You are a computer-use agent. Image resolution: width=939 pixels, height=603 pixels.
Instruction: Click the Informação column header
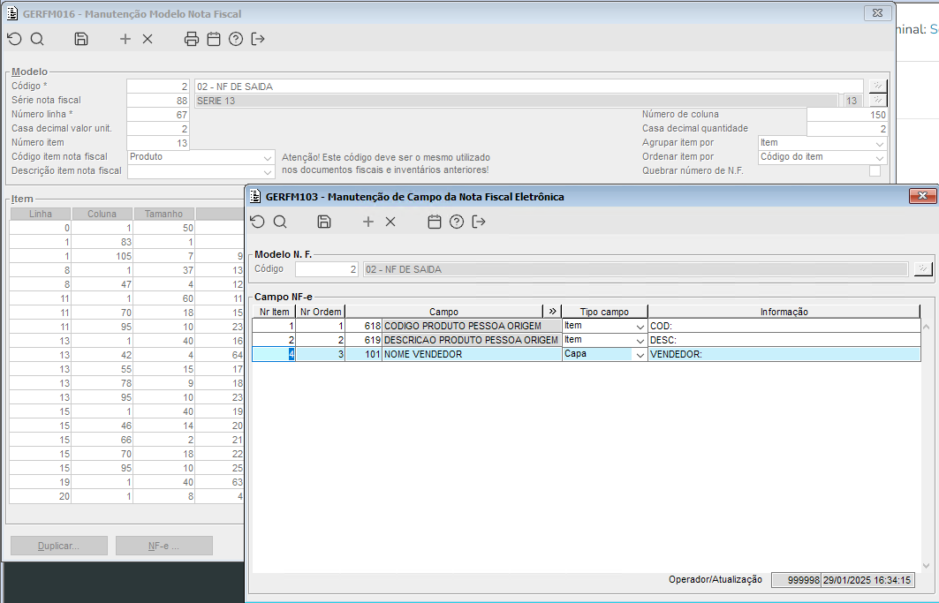point(784,312)
